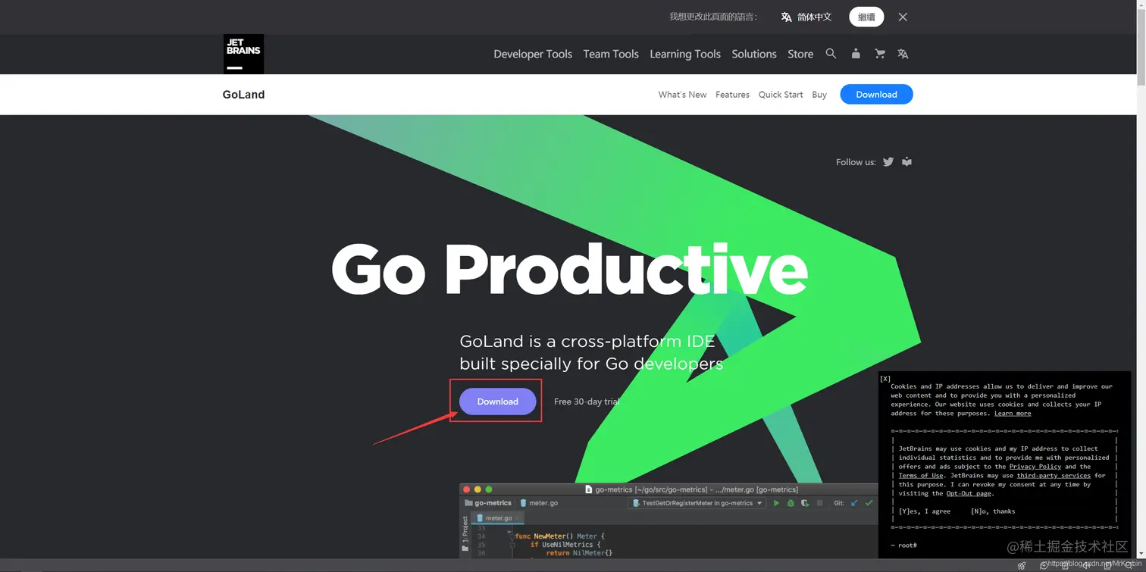The image size is (1146, 572).
Task: Click Git update arrow in IDE preview
Action: coord(855,503)
